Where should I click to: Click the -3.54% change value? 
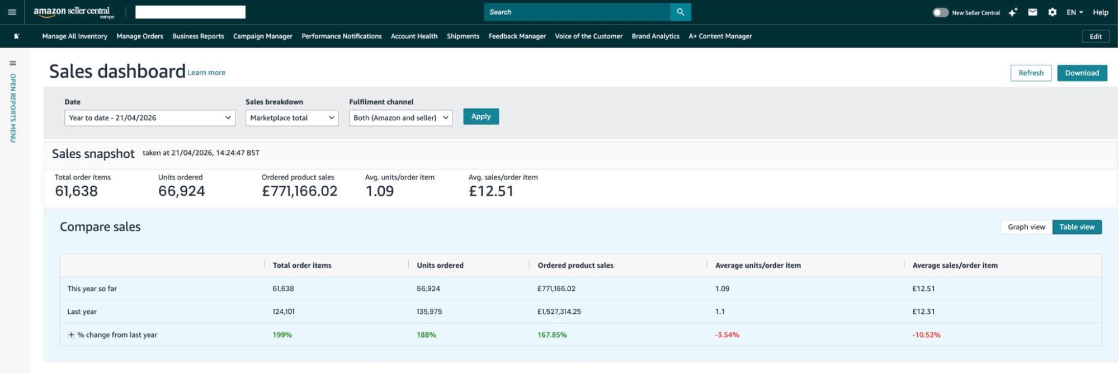pyautogui.click(x=727, y=335)
